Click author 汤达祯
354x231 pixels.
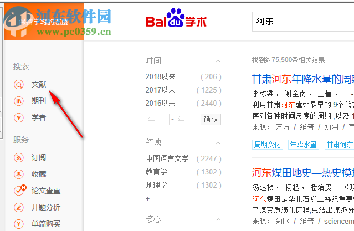click(263, 187)
